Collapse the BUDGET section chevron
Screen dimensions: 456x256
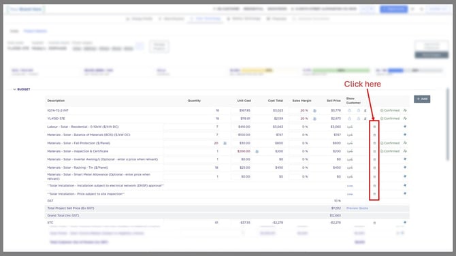pos(14,89)
